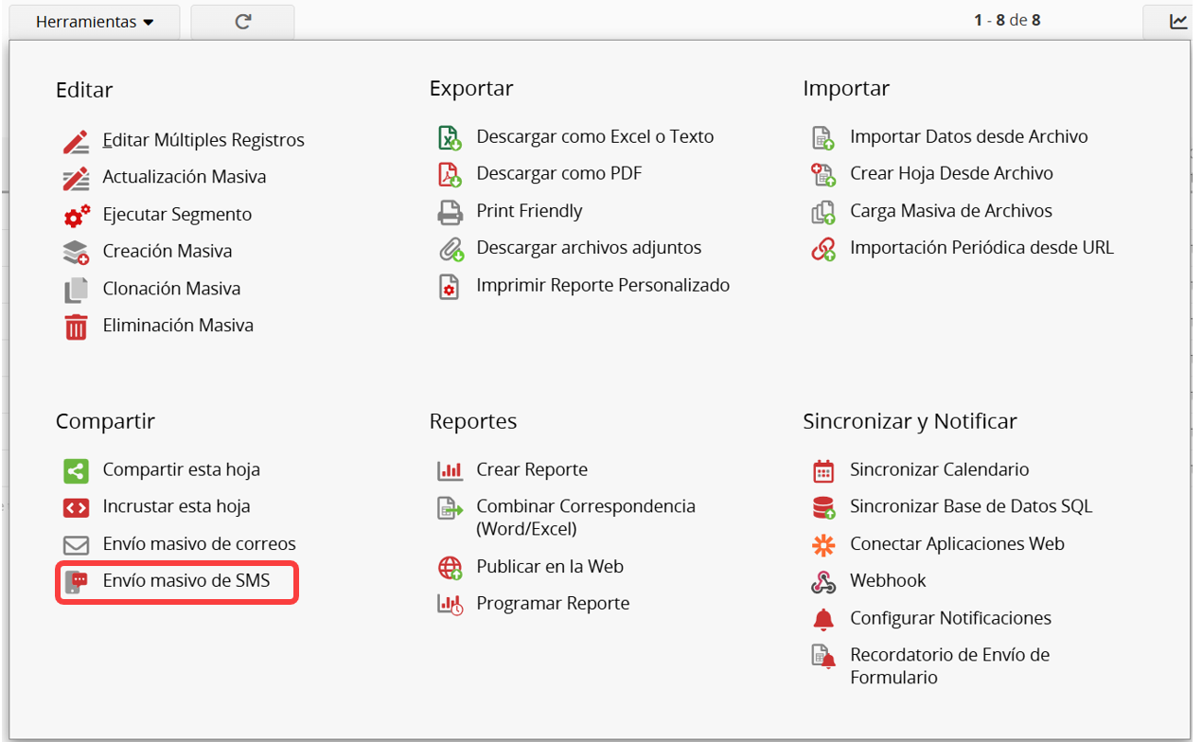Select Importar Datos desde Archivo
Viewport: 1202px width, 742px height.
pos(968,137)
